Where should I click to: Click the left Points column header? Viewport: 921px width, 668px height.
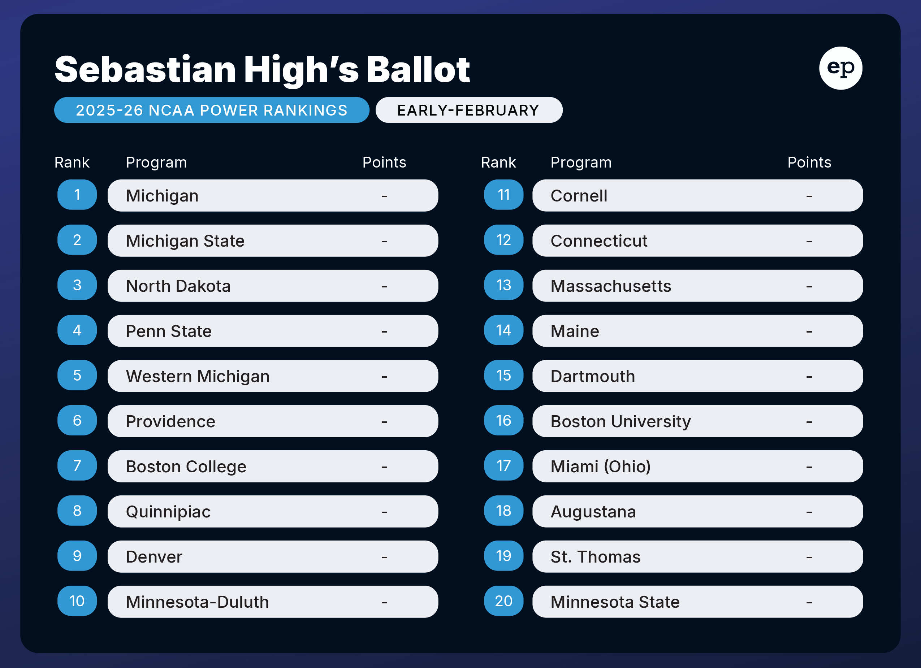384,162
